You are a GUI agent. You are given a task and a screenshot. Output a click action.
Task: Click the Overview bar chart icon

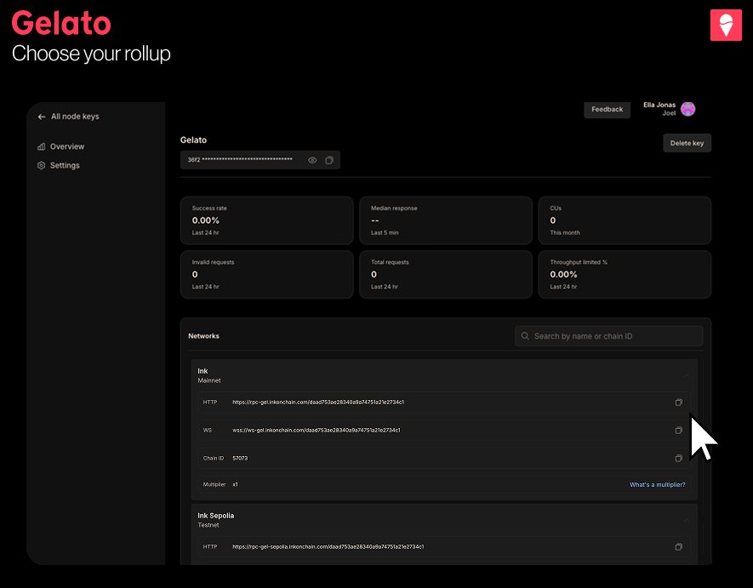click(x=42, y=146)
